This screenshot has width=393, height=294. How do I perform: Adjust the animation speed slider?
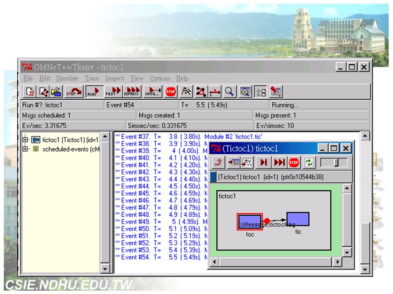tap(337, 163)
